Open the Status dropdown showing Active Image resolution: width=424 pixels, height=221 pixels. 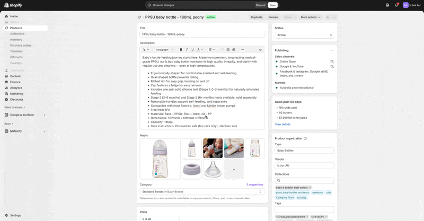pyautogui.click(x=304, y=35)
